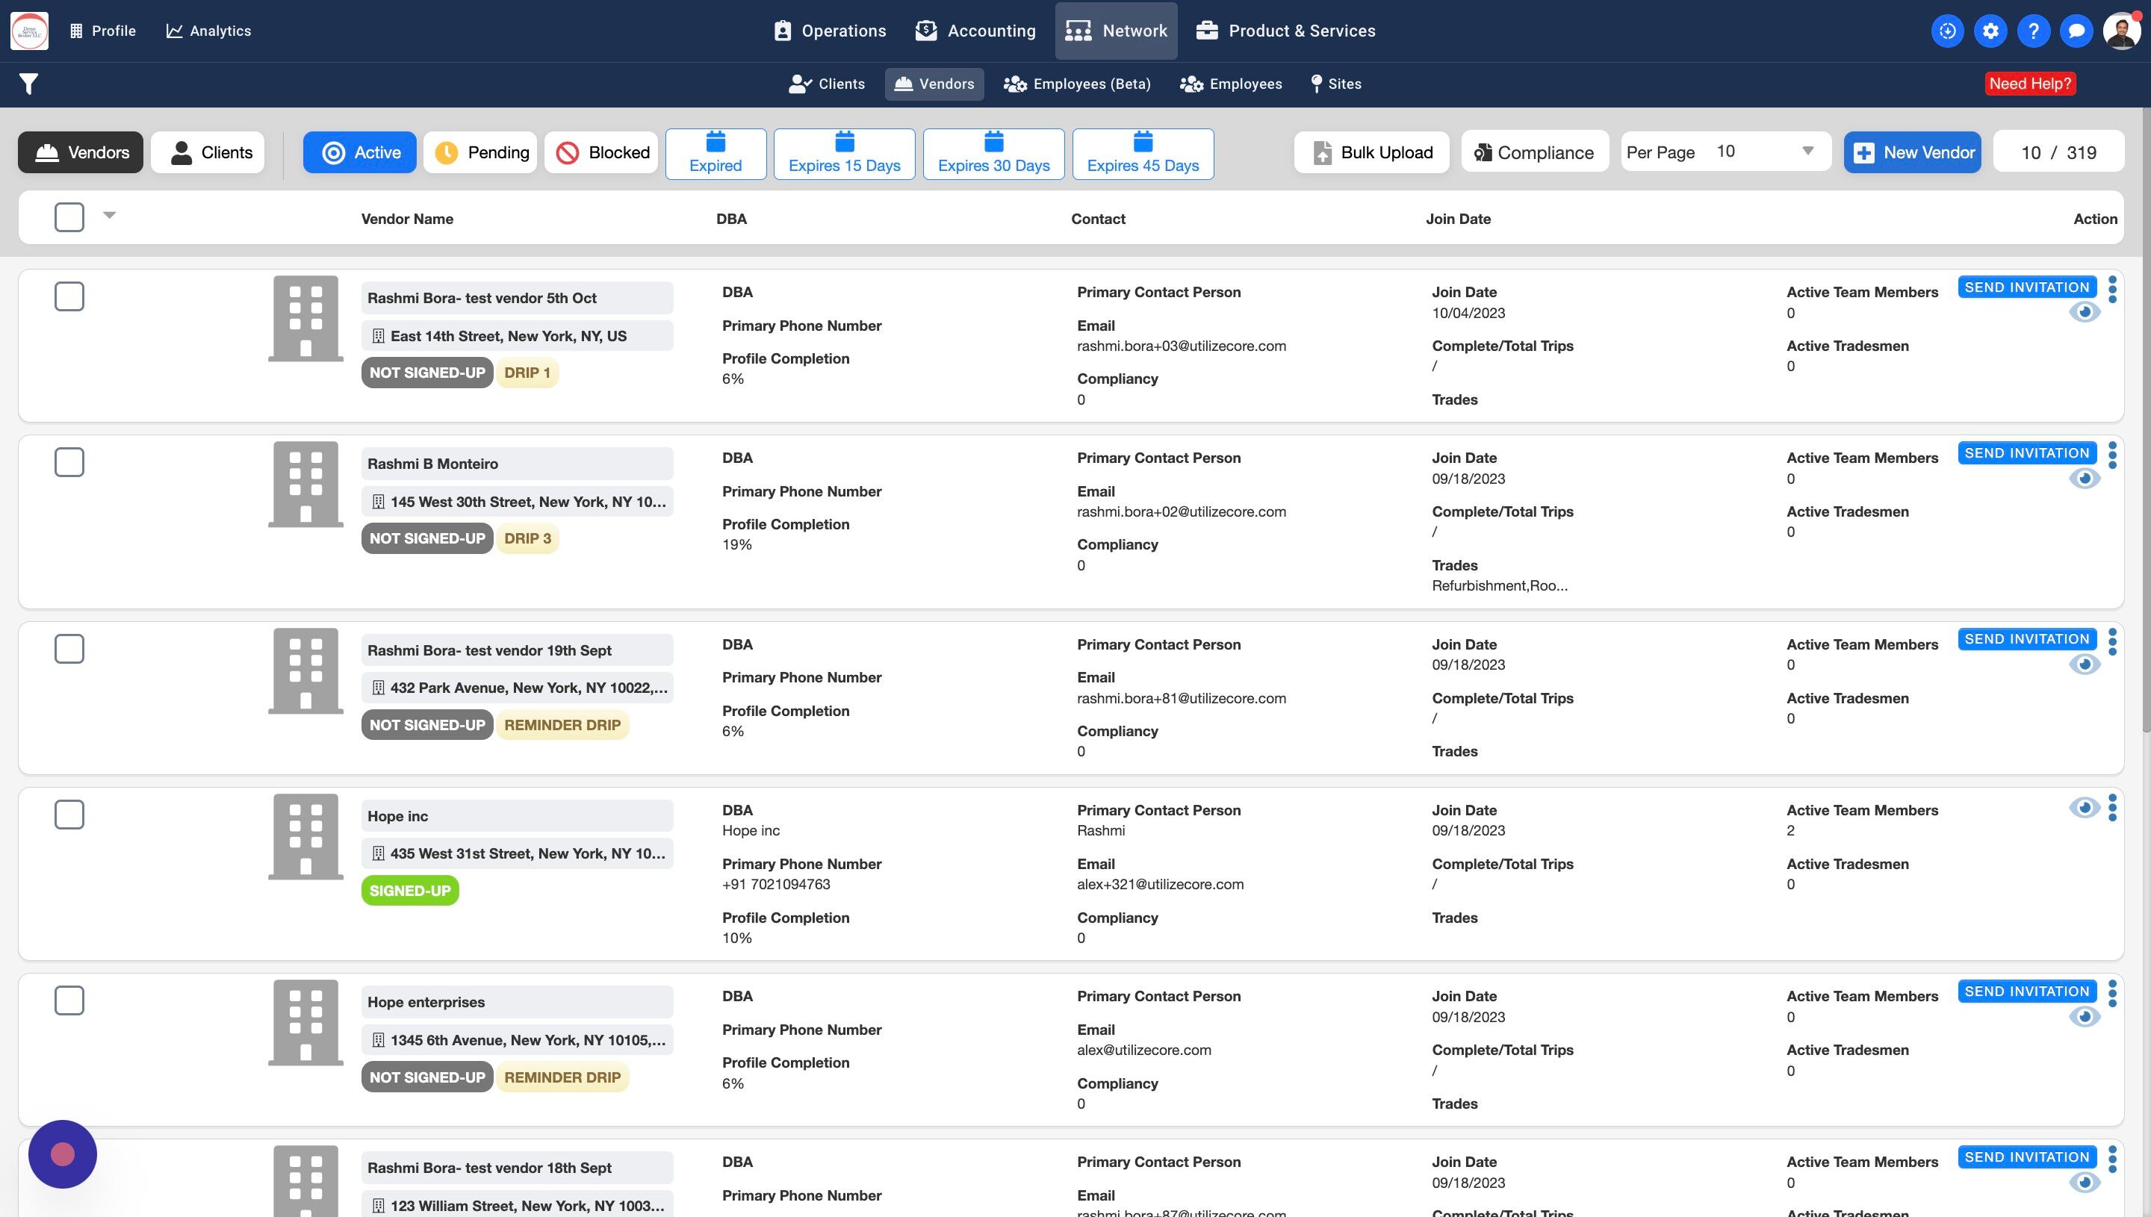Open three-dot menu for Hope inc

pyautogui.click(x=2113, y=807)
